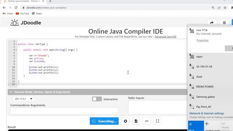This screenshot has height=131, width=233.
Task: Click the stop execution circle button
Action: pyautogui.click(x=125, y=121)
